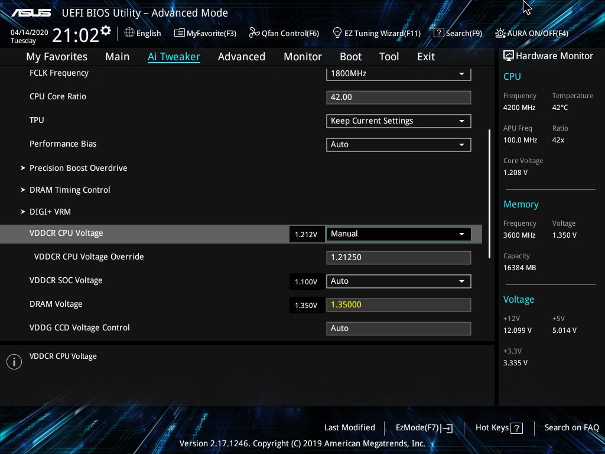The height and width of the screenshot is (454, 605).
Task: Open the Performance Bias dropdown
Action: coord(399,145)
